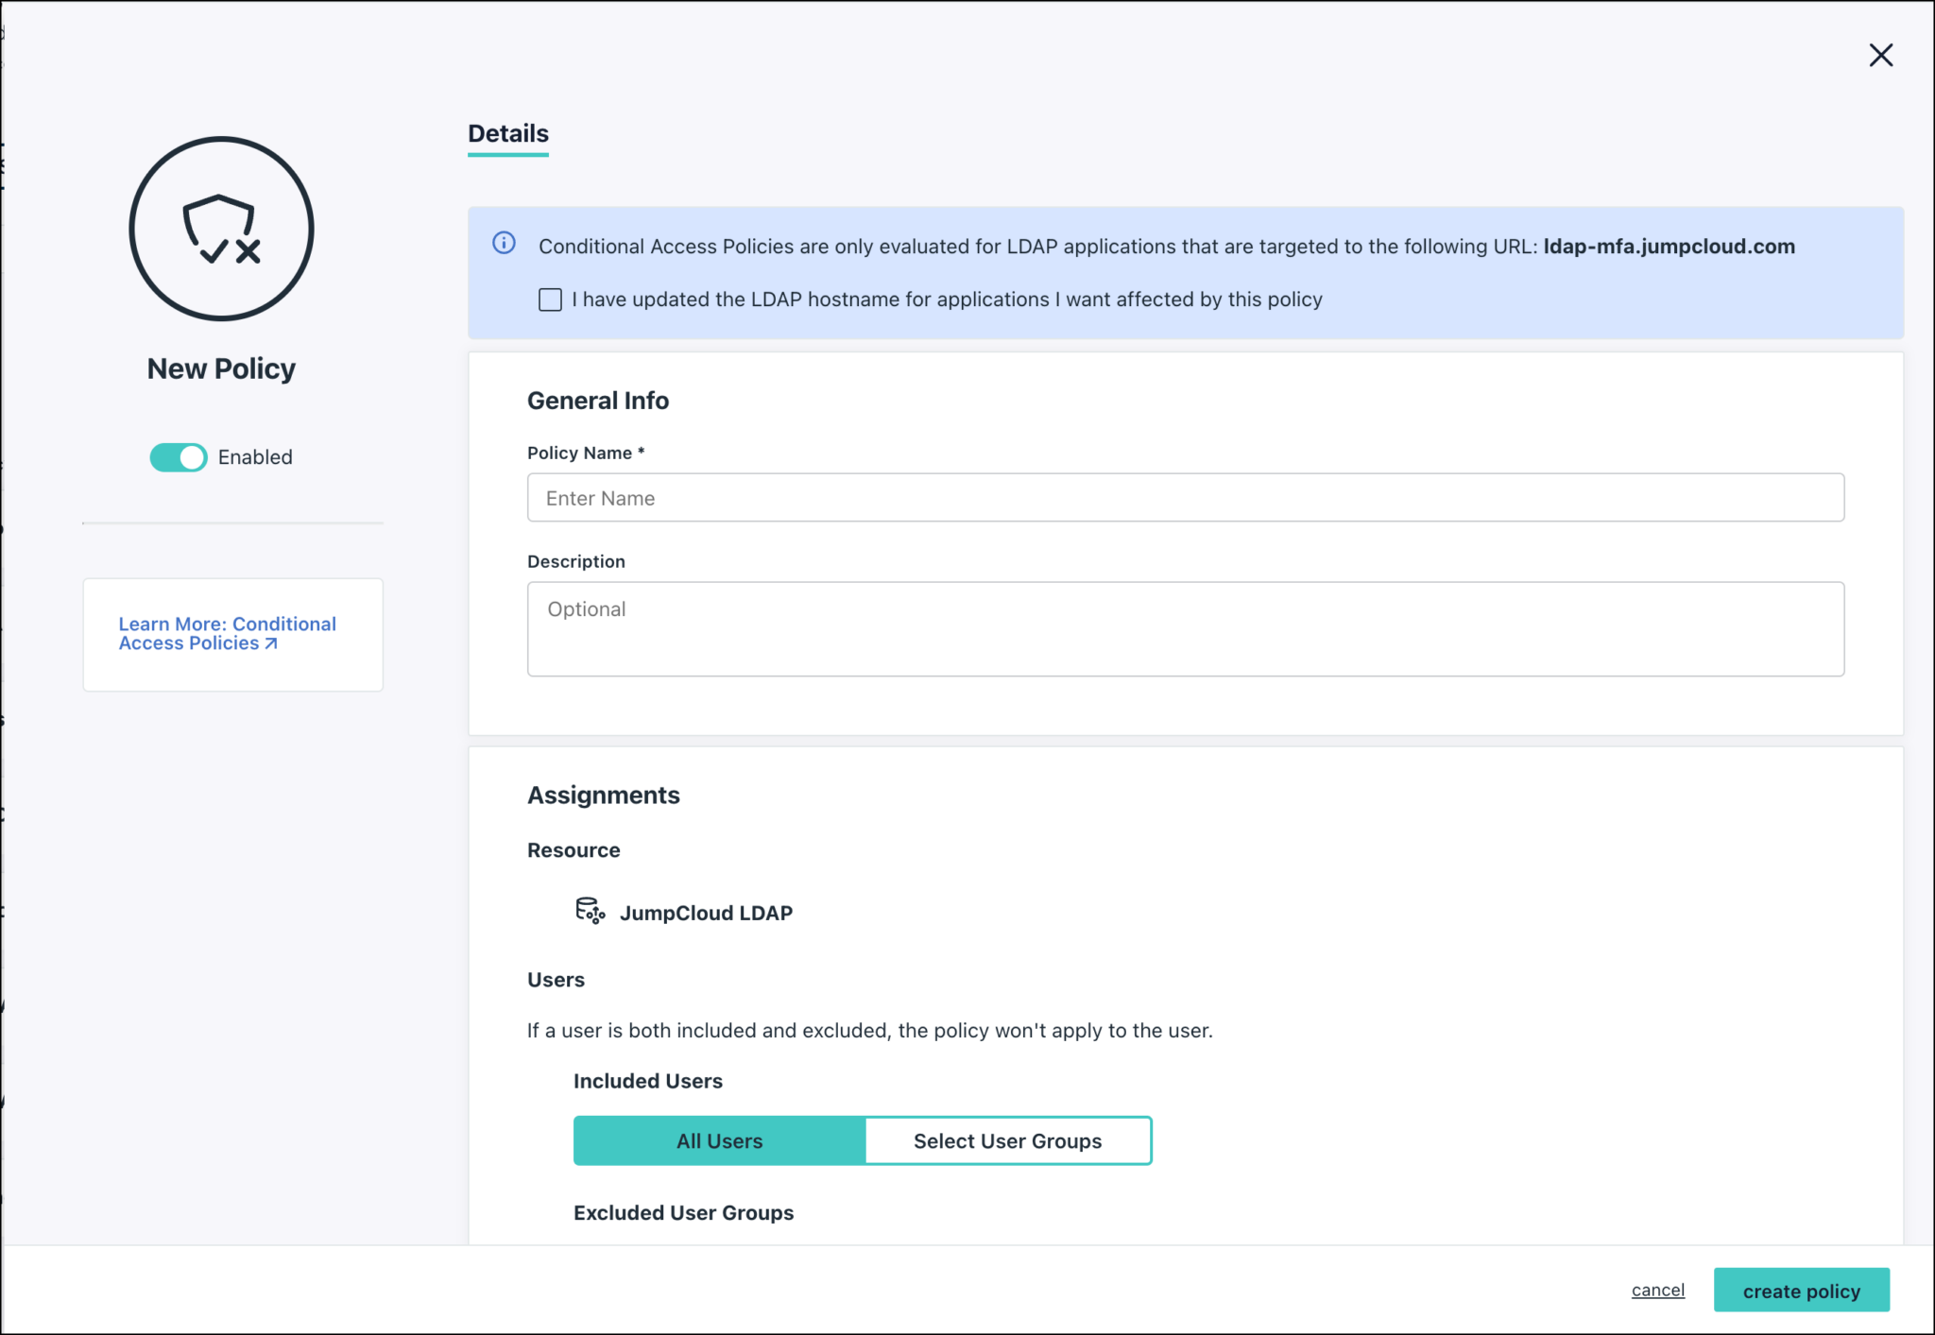Select the Details tab
This screenshot has height=1335, width=1935.
pyautogui.click(x=507, y=133)
